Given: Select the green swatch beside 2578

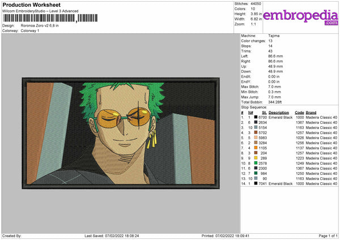Looking at the screenshot, I should pos(256,163).
